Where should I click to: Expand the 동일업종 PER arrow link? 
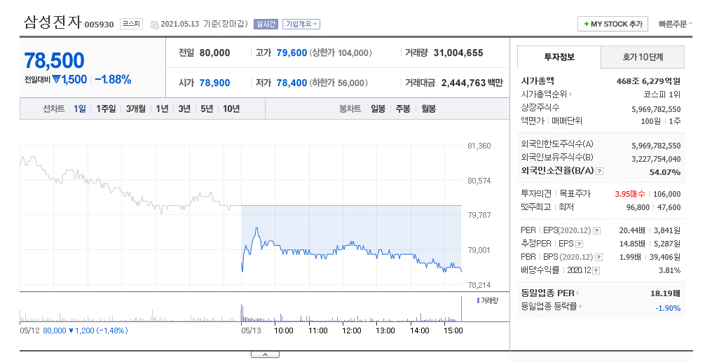(x=577, y=293)
